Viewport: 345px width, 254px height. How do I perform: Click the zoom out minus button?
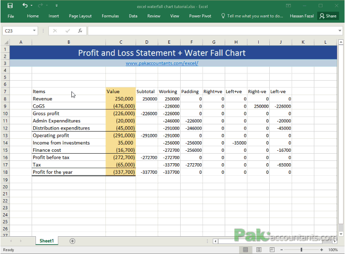282,250
